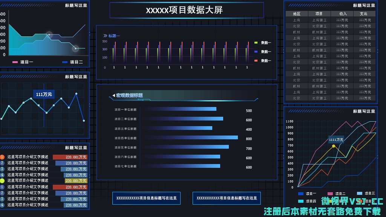Click the 项目四单位标题 bar showing 800
This screenshot has height=217, width=386.
click(x=190, y=138)
